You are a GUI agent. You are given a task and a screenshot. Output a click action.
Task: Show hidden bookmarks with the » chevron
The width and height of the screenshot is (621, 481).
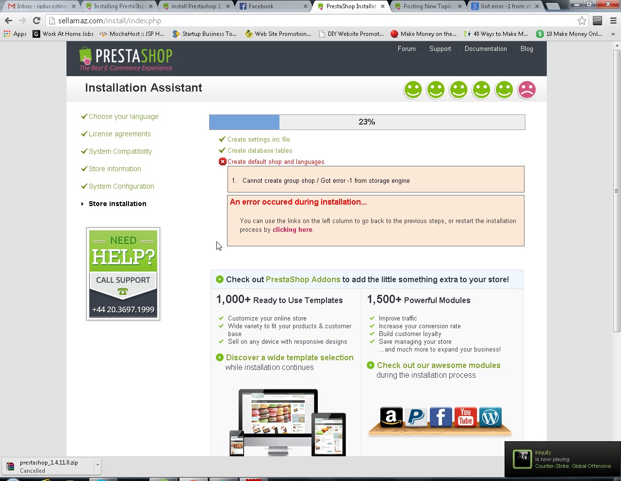click(x=613, y=34)
